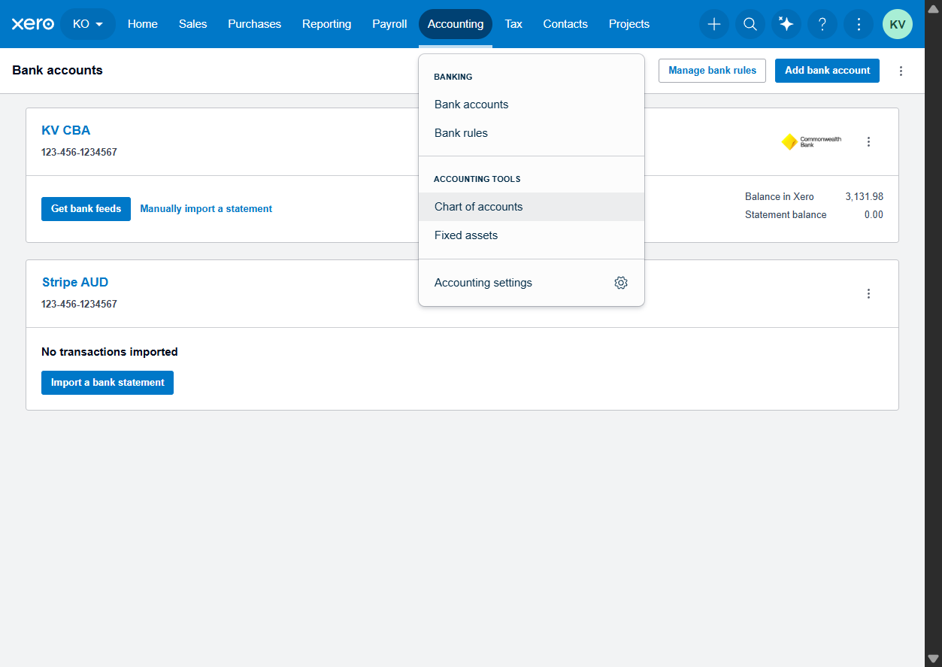Click the scrollbar down arrow
The image size is (942, 667).
933,659
